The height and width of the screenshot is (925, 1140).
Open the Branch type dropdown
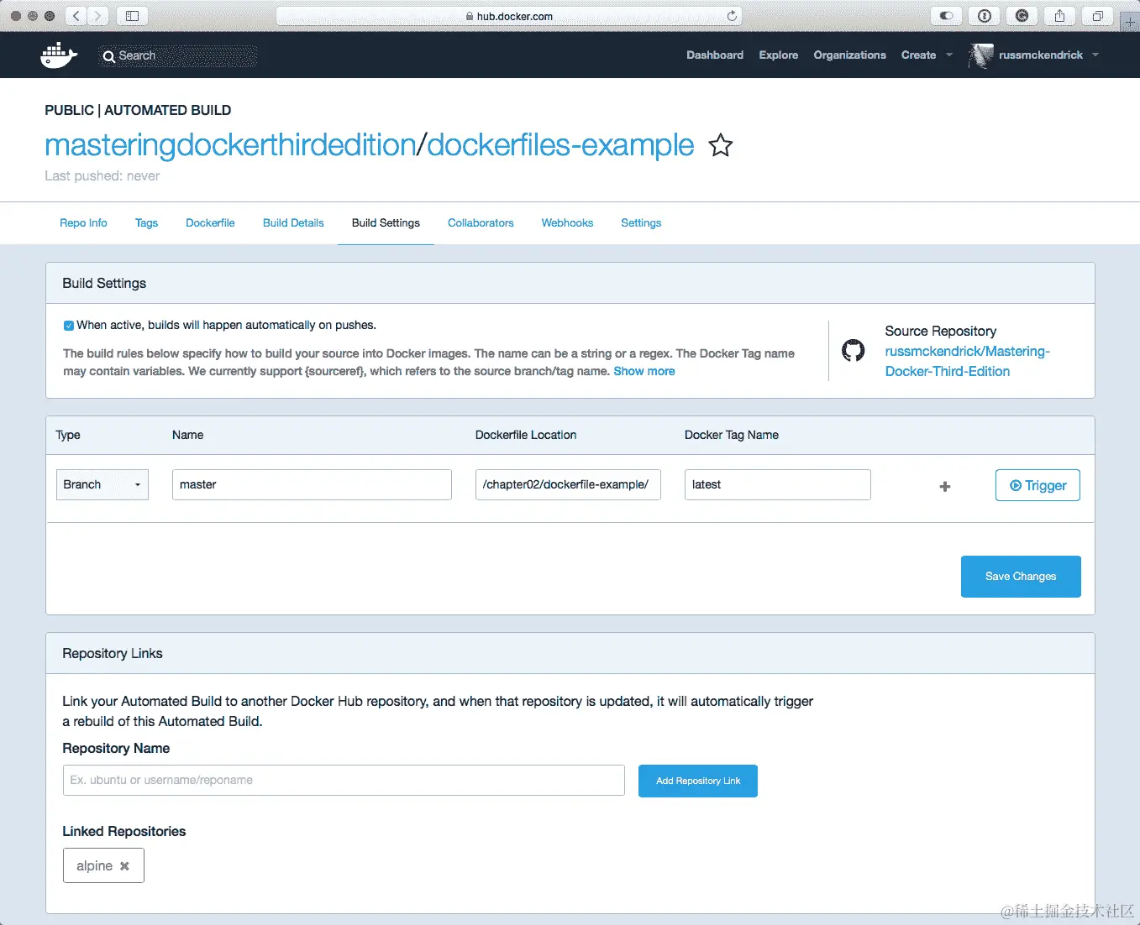[102, 484]
